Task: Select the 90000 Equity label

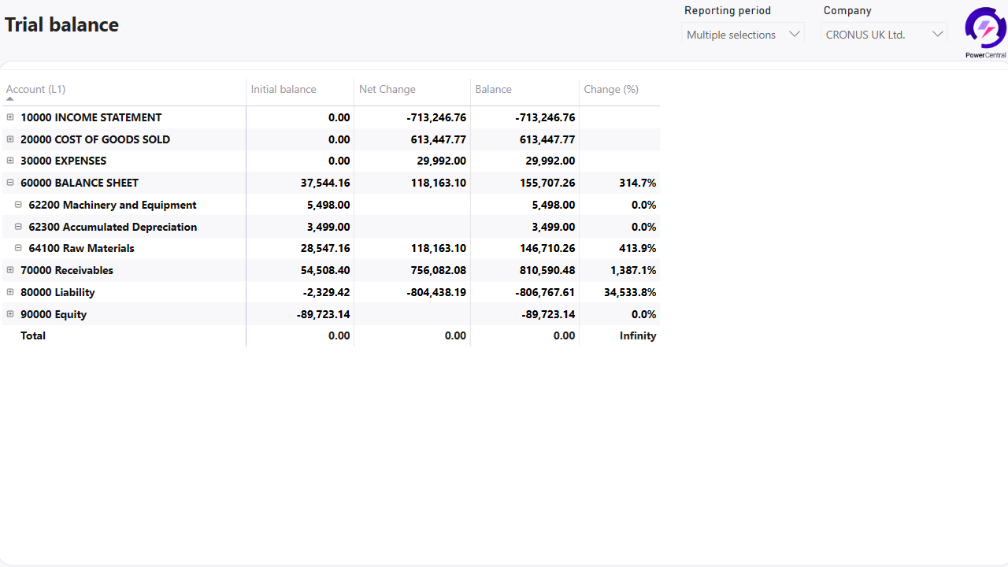Action: pyautogui.click(x=54, y=314)
